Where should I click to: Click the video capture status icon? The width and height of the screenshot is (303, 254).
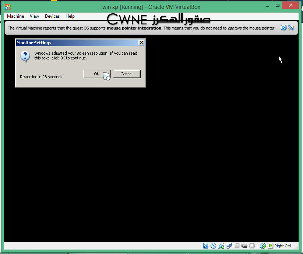pyautogui.click(x=244, y=246)
